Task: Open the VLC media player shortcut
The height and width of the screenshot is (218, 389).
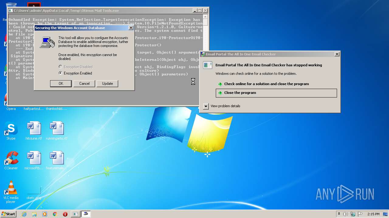Action: [x=11, y=192]
